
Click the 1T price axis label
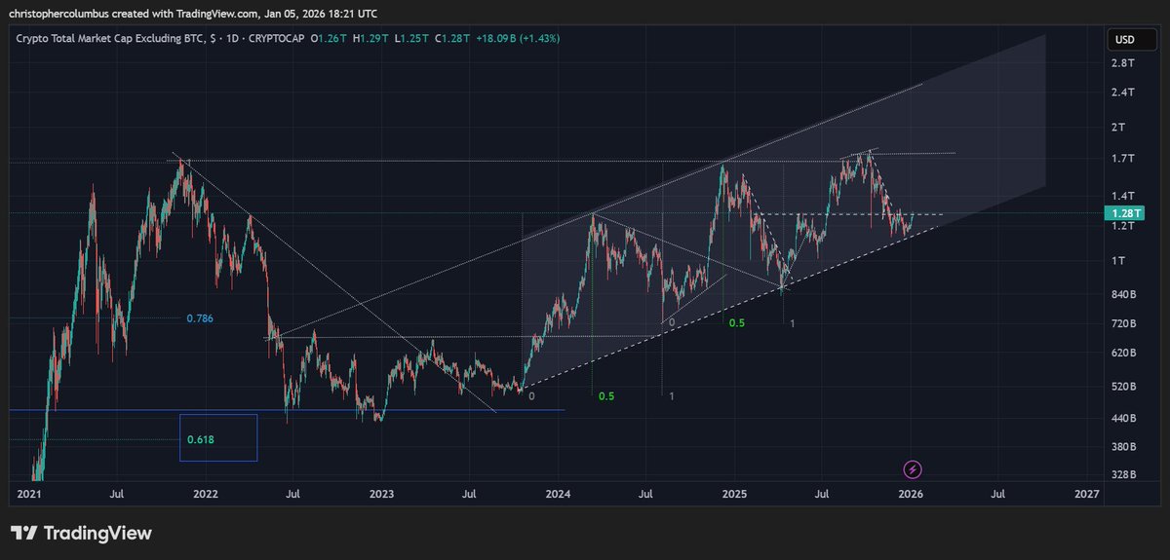[1120, 261]
